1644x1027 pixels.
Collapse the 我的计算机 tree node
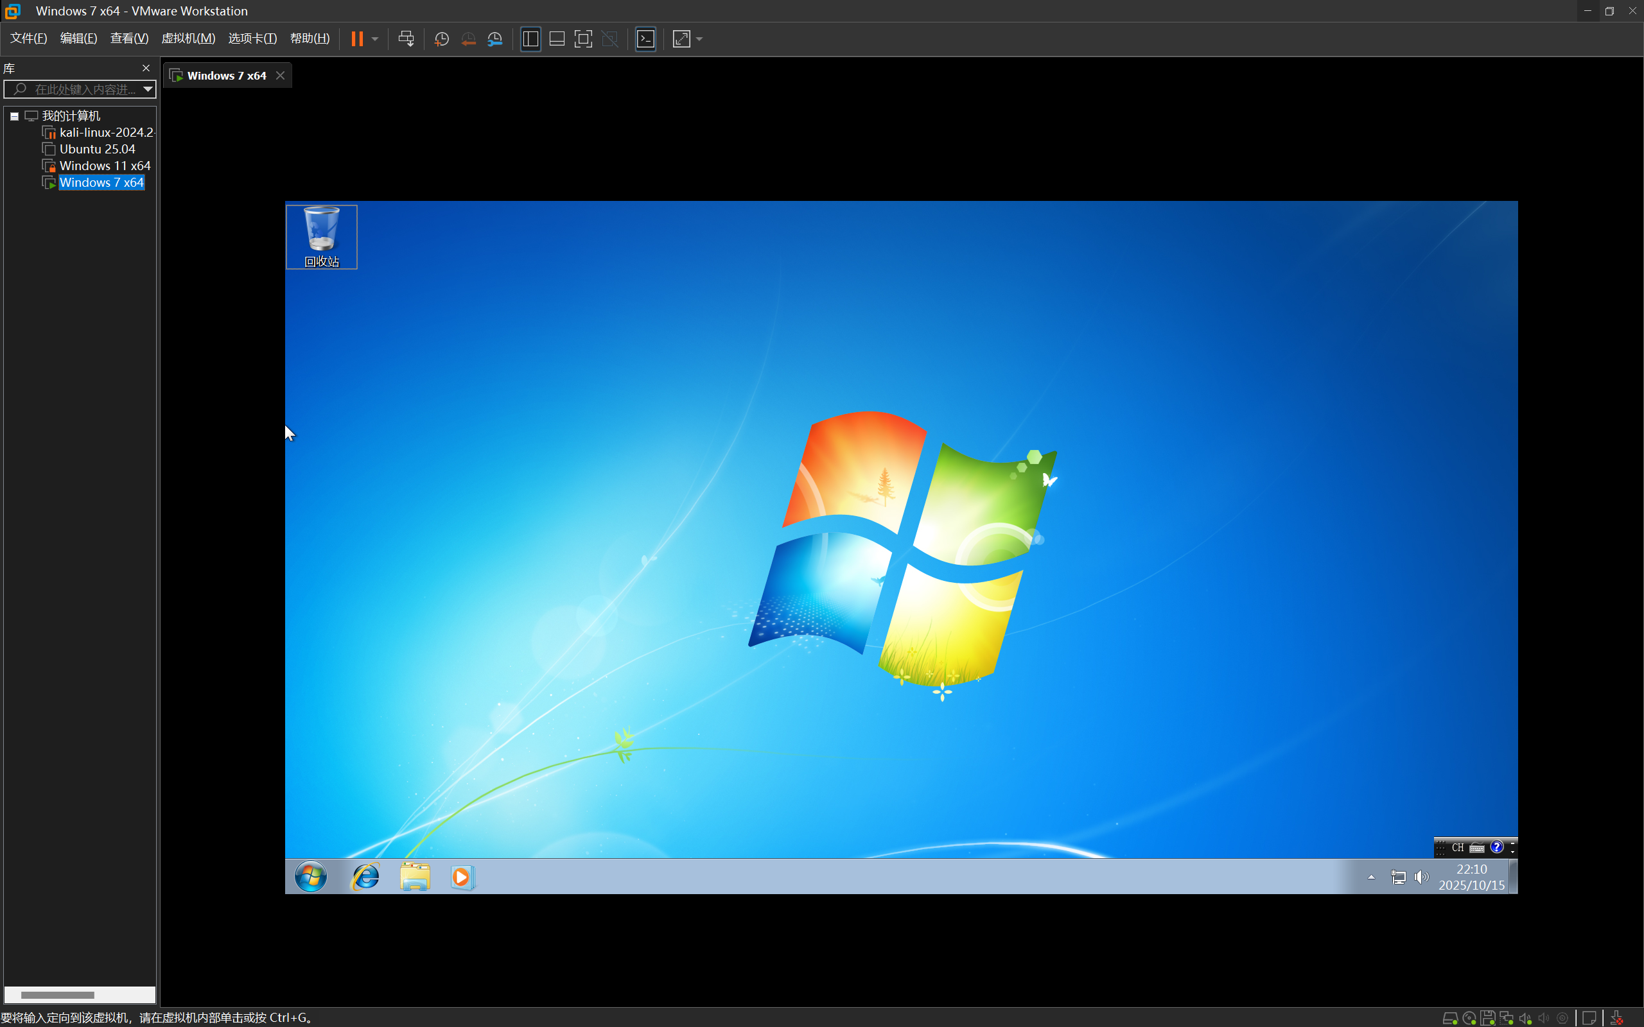pos(13,116)
